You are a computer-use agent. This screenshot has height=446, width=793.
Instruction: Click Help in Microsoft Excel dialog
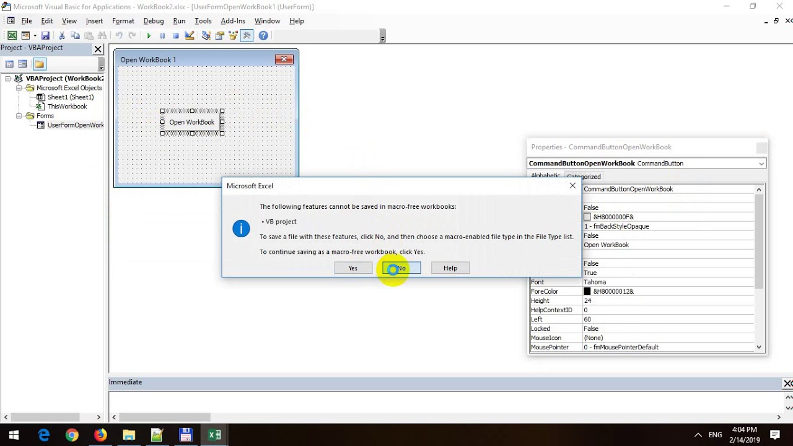tap(450, 268)
